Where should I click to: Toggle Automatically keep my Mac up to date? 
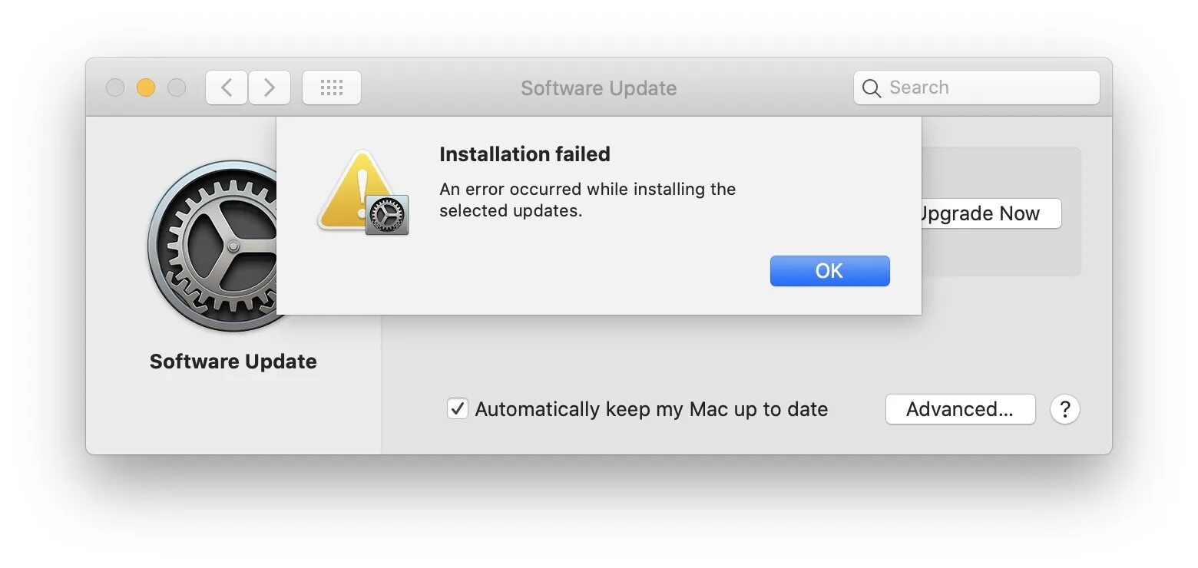tap(458, 408)
